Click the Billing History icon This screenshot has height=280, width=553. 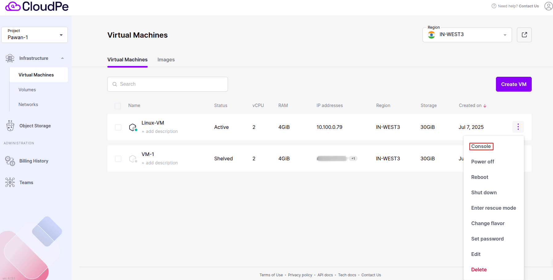10,161
